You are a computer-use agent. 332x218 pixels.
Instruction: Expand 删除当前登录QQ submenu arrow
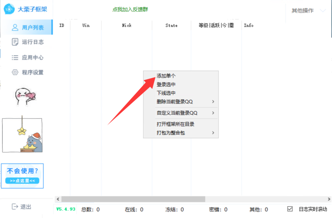(x=213, y=102)
